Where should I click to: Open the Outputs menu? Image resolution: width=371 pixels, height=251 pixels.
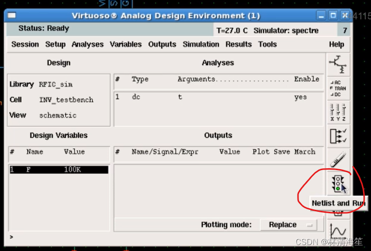[x=162, y=44]
